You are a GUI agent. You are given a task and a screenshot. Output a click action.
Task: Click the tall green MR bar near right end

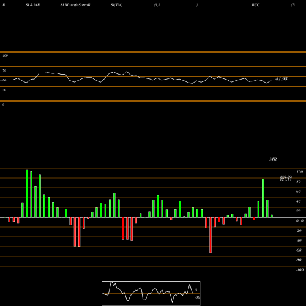pyautogui.click(x=263, y=198)
